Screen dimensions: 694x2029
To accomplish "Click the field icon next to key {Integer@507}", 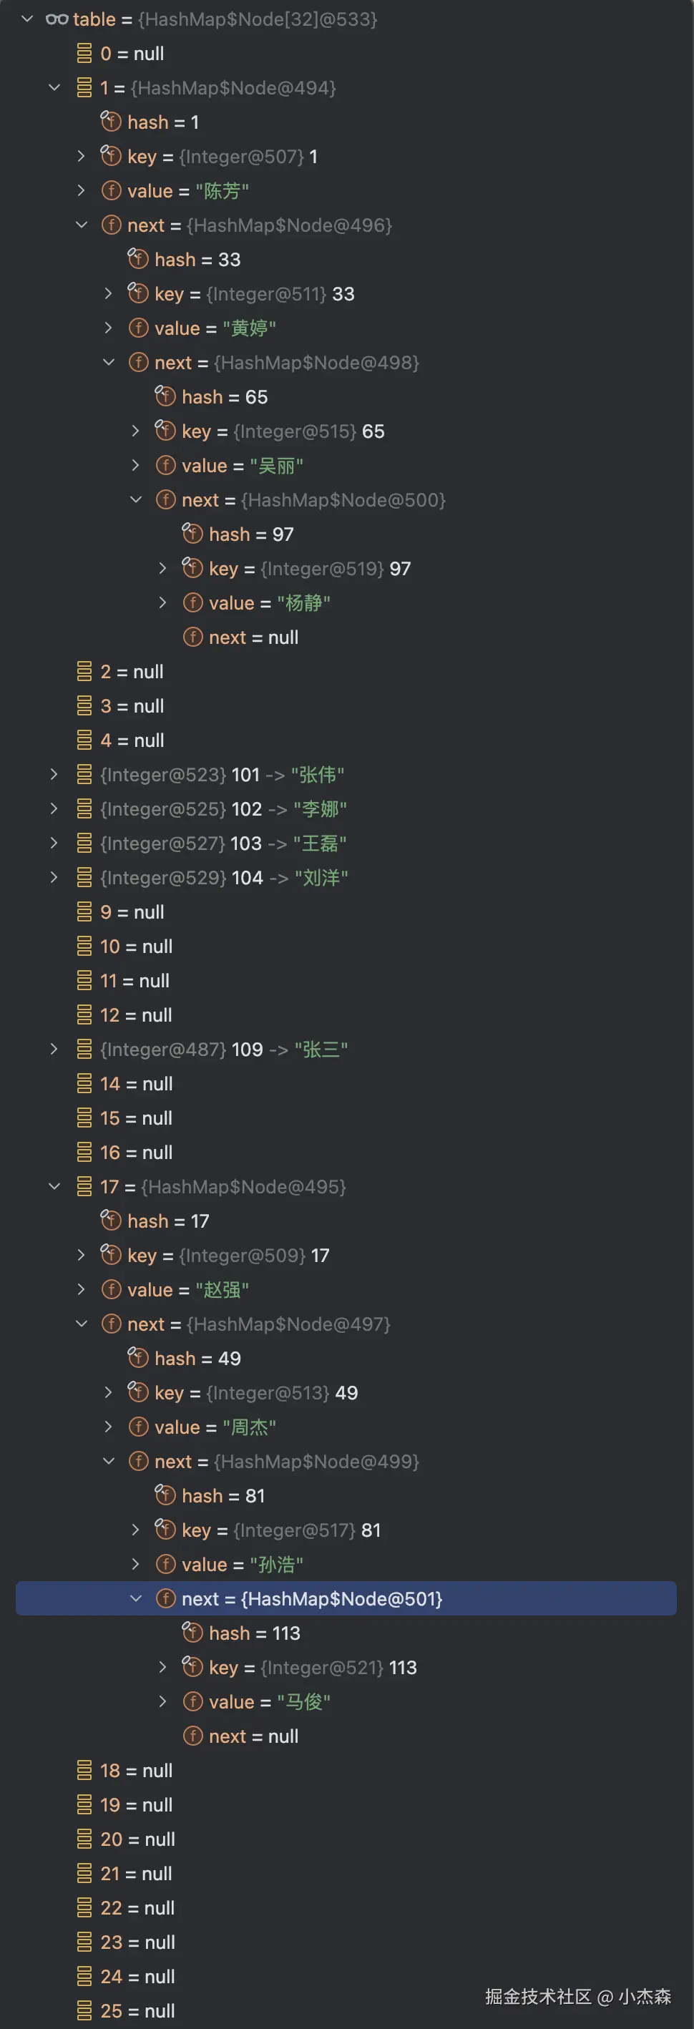I will pyautogui.click(x=111, y=156).
